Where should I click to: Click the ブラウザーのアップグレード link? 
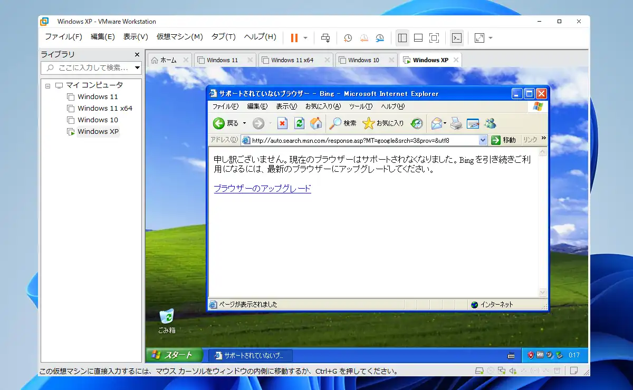point(262,188)
